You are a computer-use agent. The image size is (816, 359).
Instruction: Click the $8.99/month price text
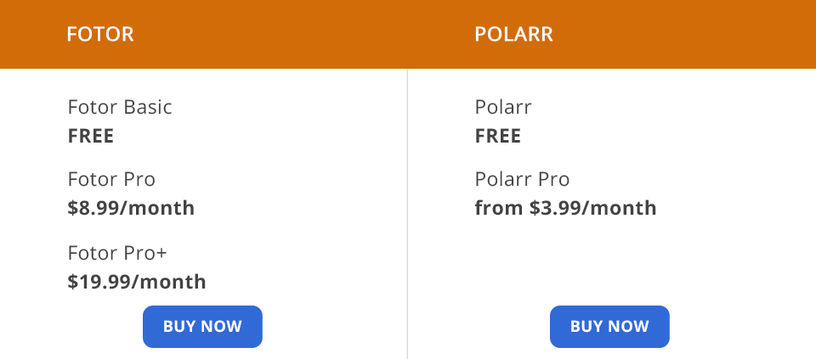pyautogui.click(x=131, y=208)
